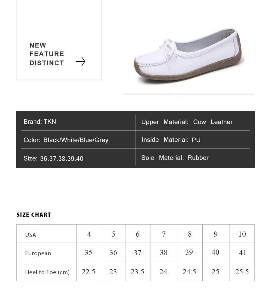271x295 pixels.
Task: Click the Heel to Toe (cm) label
Action: point(47,272)
